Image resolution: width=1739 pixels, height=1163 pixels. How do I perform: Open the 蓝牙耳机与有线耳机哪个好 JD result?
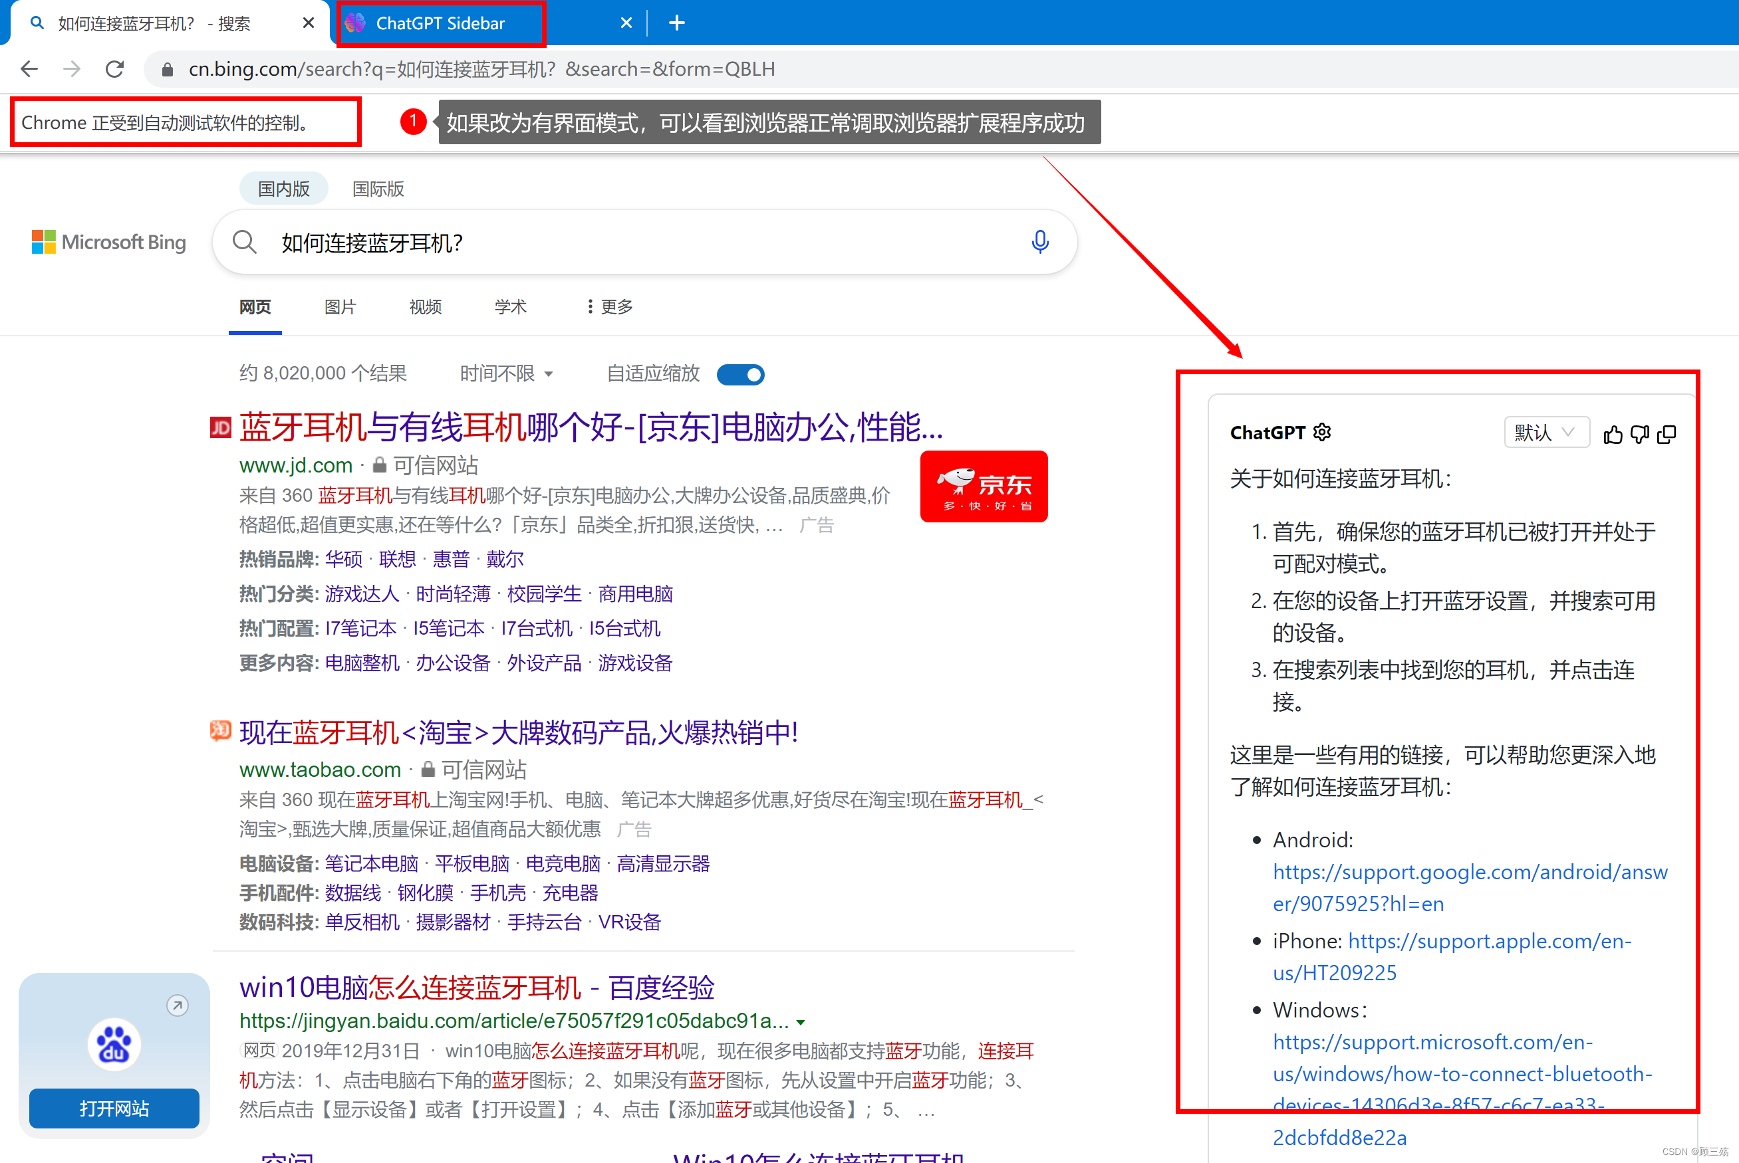click(x=591, y=427)
